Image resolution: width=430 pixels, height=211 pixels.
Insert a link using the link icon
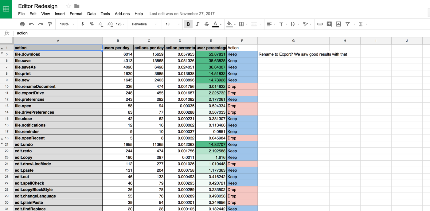(x=320, y=24)
